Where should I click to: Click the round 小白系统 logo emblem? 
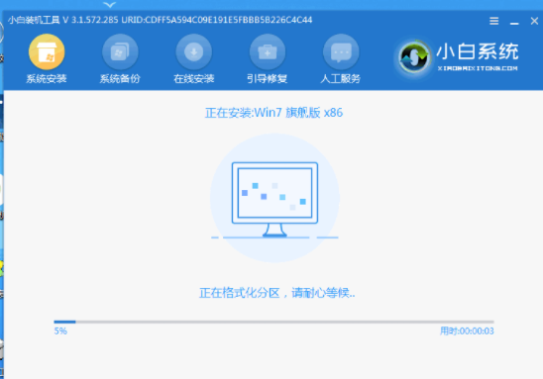click(x=413, y=56)
